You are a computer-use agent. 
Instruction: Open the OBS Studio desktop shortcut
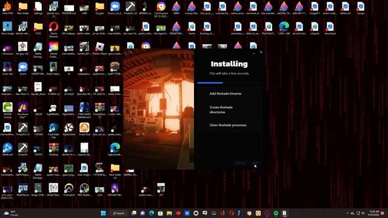pos(84,190)
